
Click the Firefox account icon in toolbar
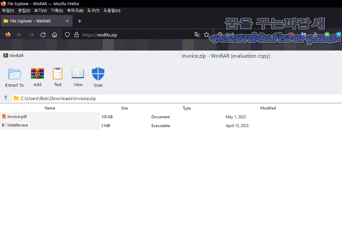point(8,35)
